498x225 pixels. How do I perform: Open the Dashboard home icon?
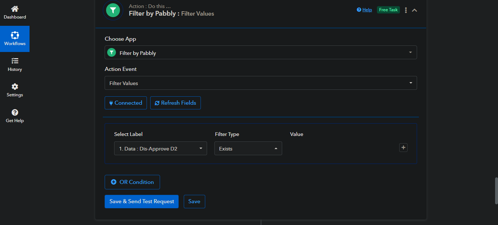[15, 9]
